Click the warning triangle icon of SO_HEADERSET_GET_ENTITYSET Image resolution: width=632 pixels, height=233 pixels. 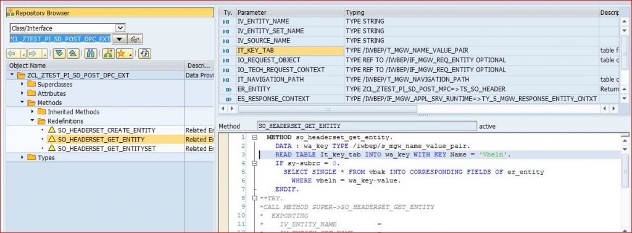(52, 148)
